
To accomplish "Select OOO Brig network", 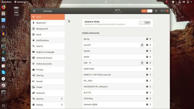I will point(117,98).
